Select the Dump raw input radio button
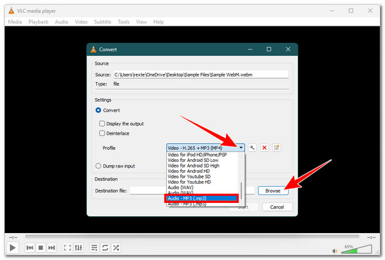Viewport: 385px width, 260px height. tap(98, 166)
